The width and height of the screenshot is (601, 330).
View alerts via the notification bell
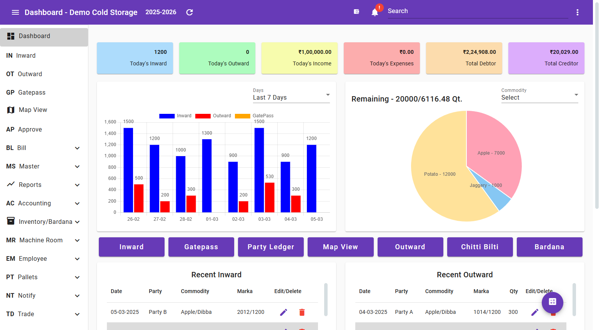point(373,12)
